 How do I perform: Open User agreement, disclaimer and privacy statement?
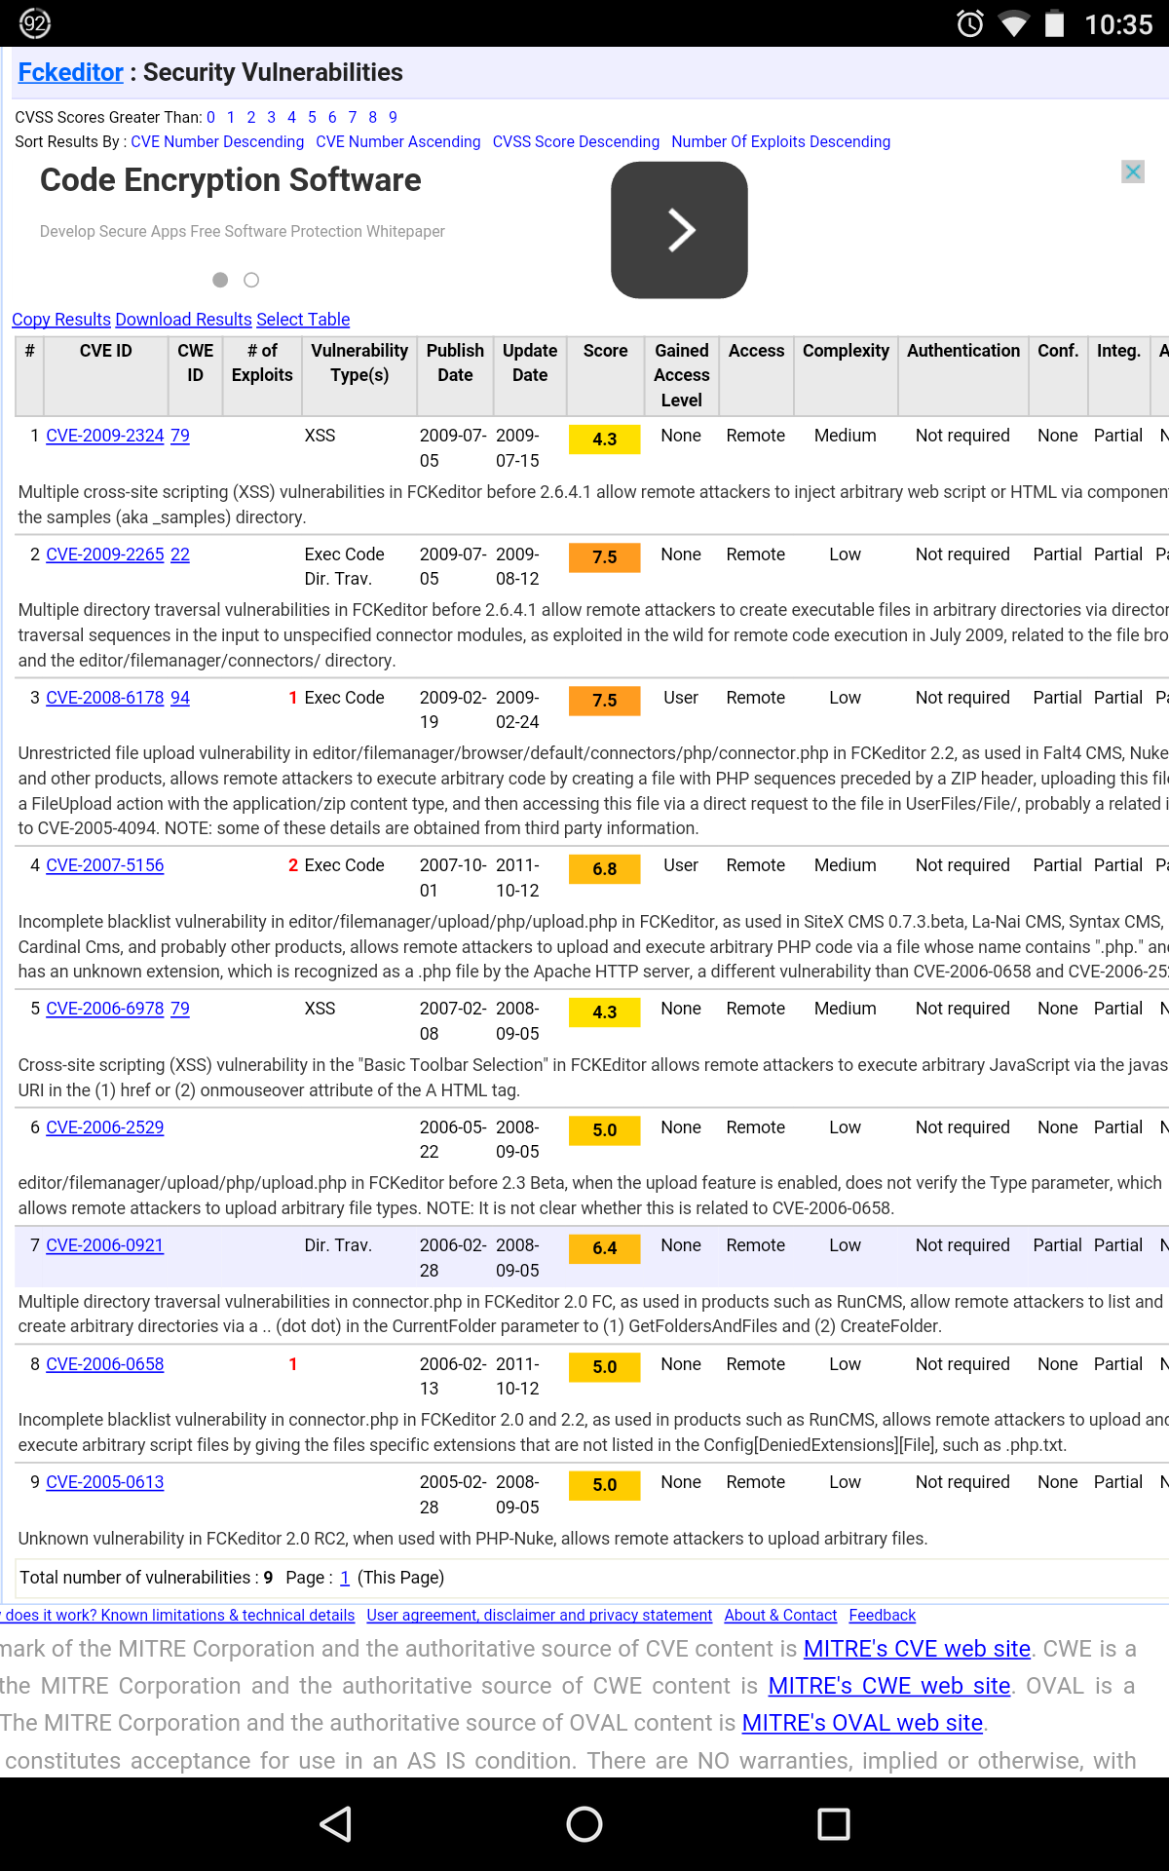coord(540,1616)
